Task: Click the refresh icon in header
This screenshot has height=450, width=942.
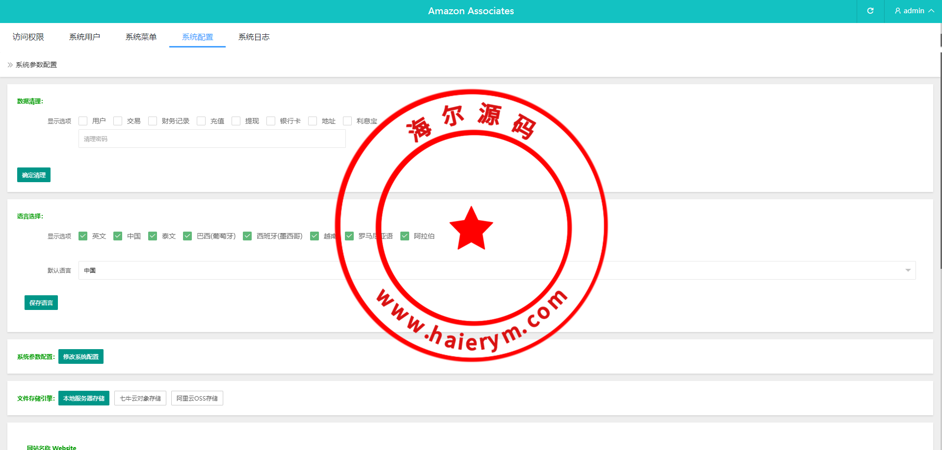Action: 870,11
